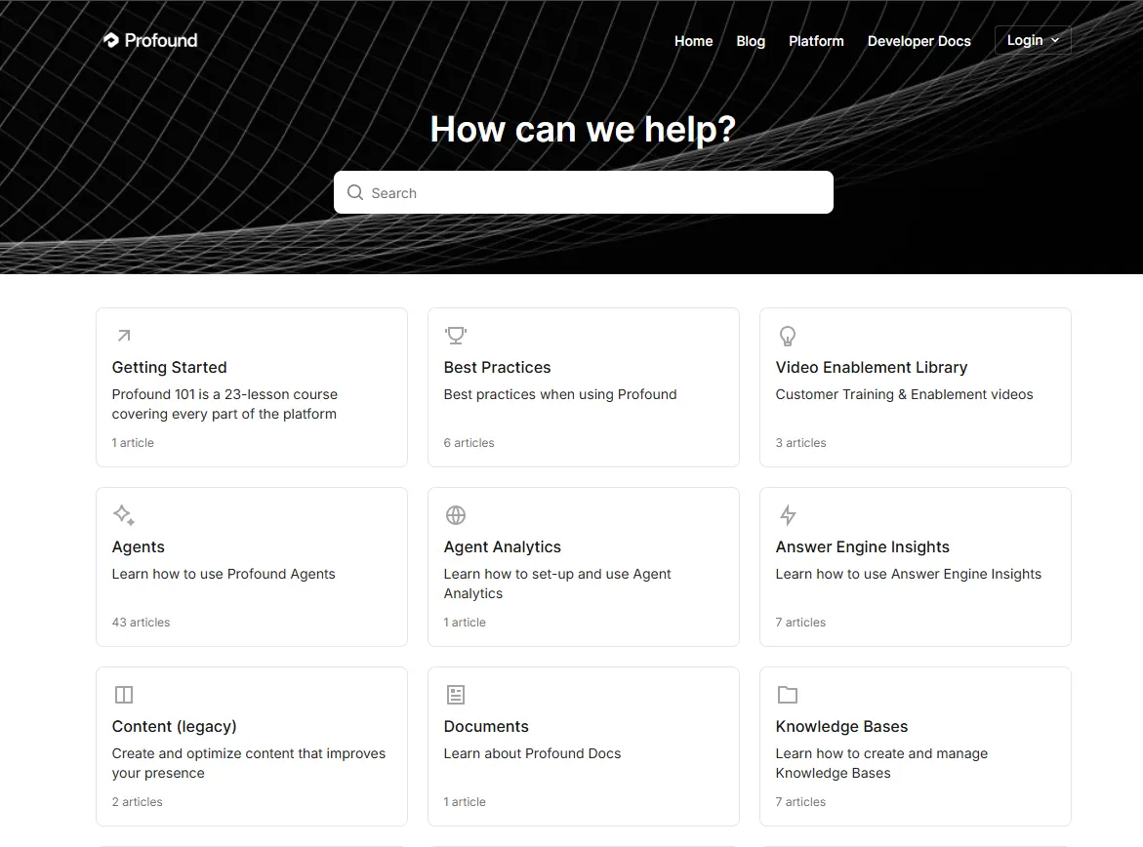1143x847 pixels.
Task: Open the Best Practices collection title
Action: click(497, 367)
